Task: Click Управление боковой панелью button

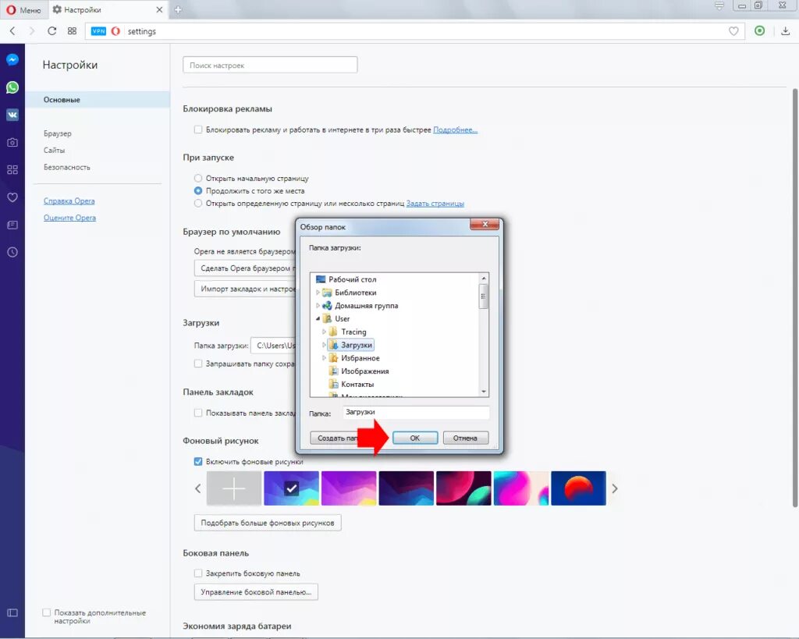Action: [x=256, y=592]
